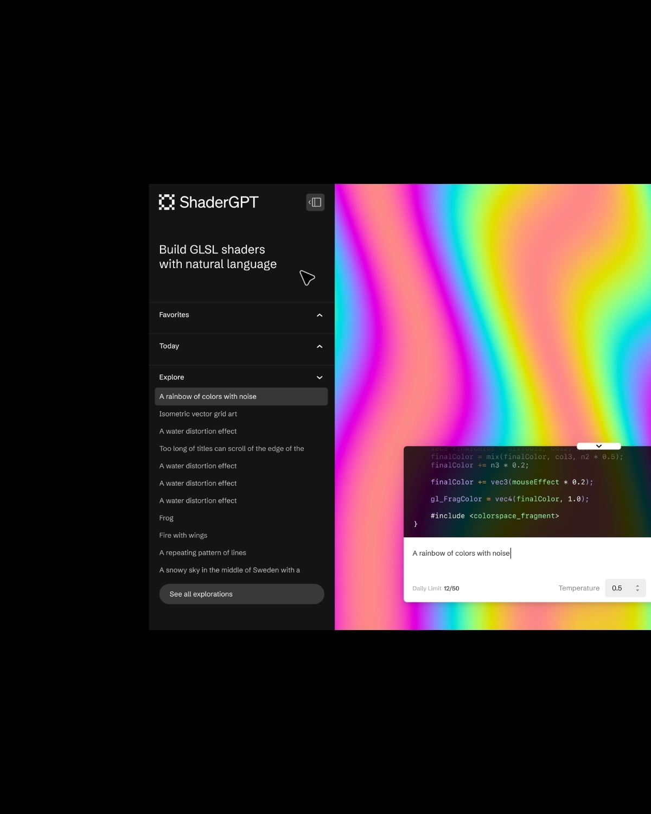Select the 'Frog' exploration

click(x=166, y=518)
